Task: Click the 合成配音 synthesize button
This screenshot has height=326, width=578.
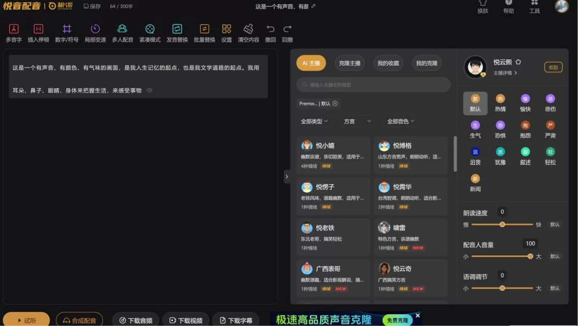Action: [x=79, y=320]
